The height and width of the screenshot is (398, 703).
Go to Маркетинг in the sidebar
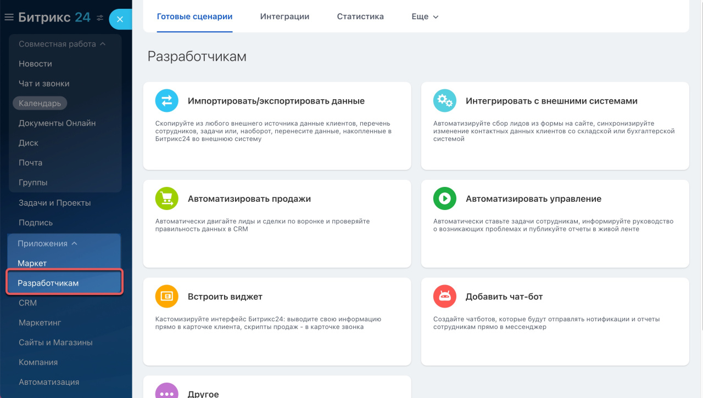click(40, 322)
